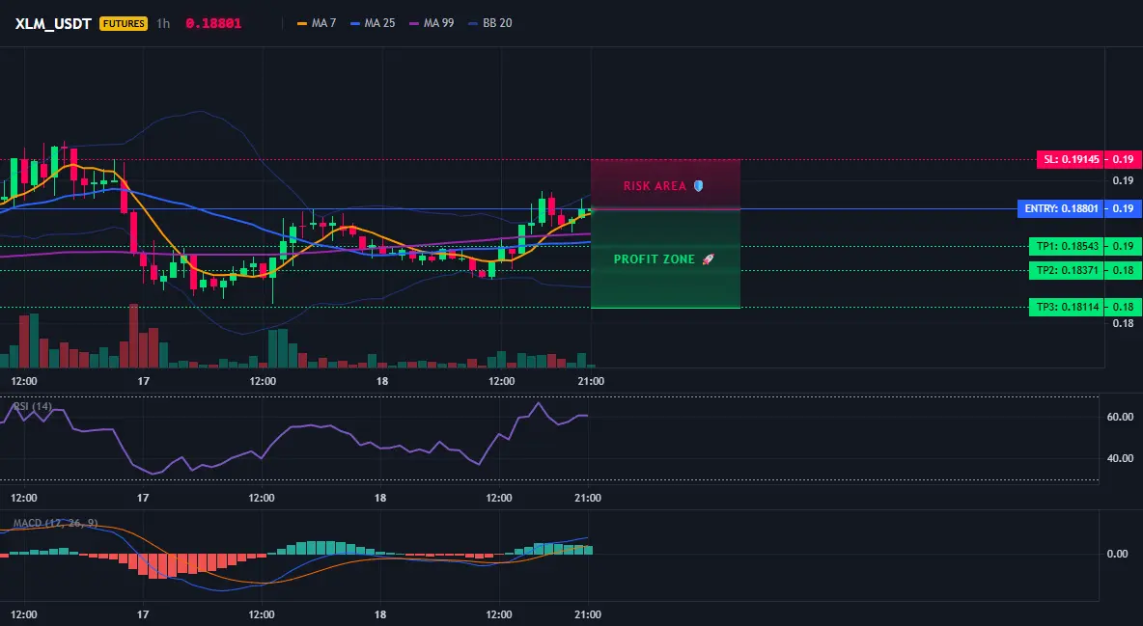The height and width of the screenshot is (626, 1143).
Task: Click the red 0.18801 header price
Action: (212, 23)
